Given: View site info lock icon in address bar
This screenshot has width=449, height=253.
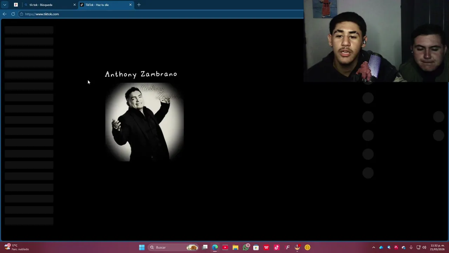Looking at the screenshot, I should tap(21, 14).
